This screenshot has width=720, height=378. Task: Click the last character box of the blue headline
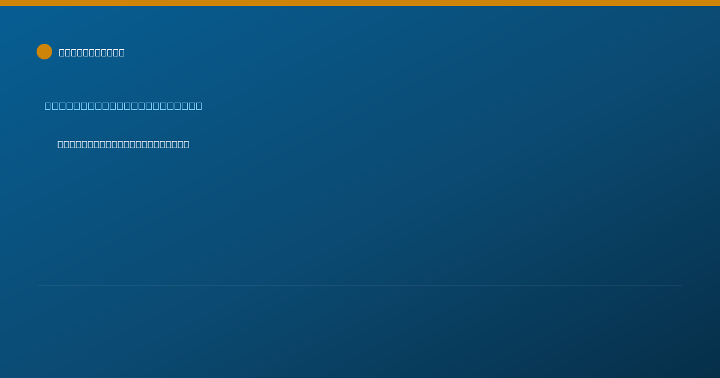[x=199, y=106]
